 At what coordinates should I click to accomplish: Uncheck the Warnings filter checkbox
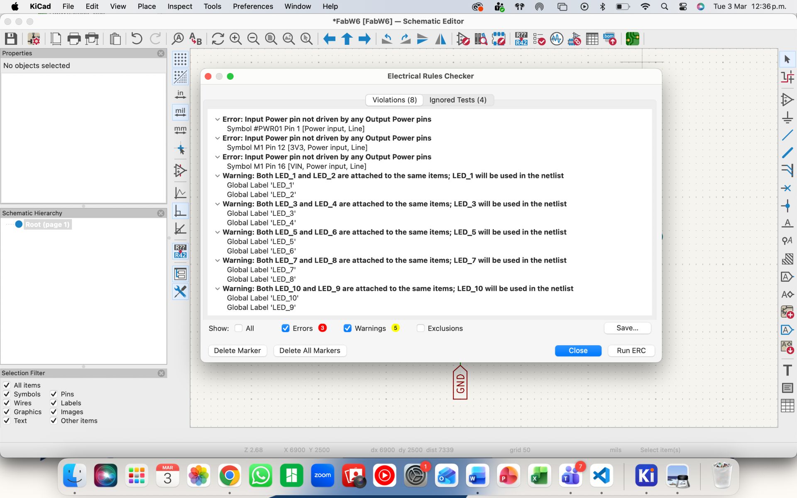[x=347, y=328]
